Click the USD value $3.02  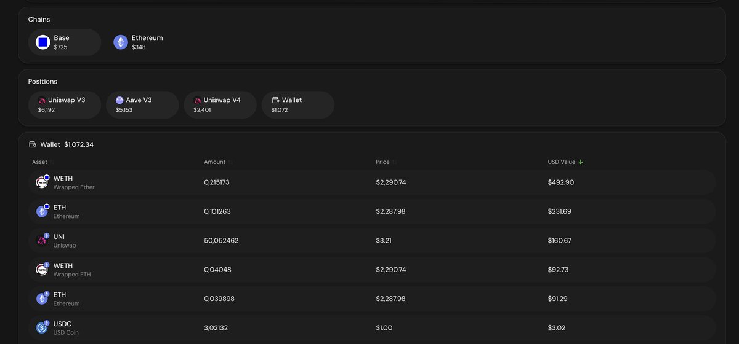pos(556,328)
